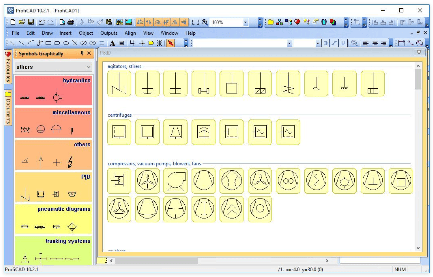
Task: Open the Outputs menu
Action: coord(109,33)
